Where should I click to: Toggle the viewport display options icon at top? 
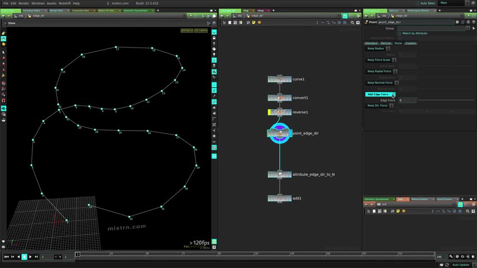pos(214,32)
